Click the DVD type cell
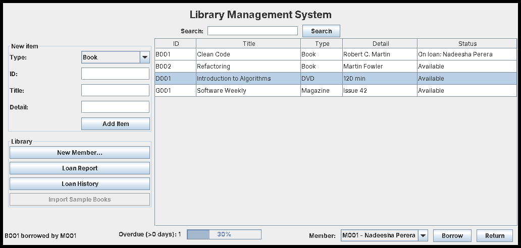This screenshot has height=248, width=521. pos(322,79)
